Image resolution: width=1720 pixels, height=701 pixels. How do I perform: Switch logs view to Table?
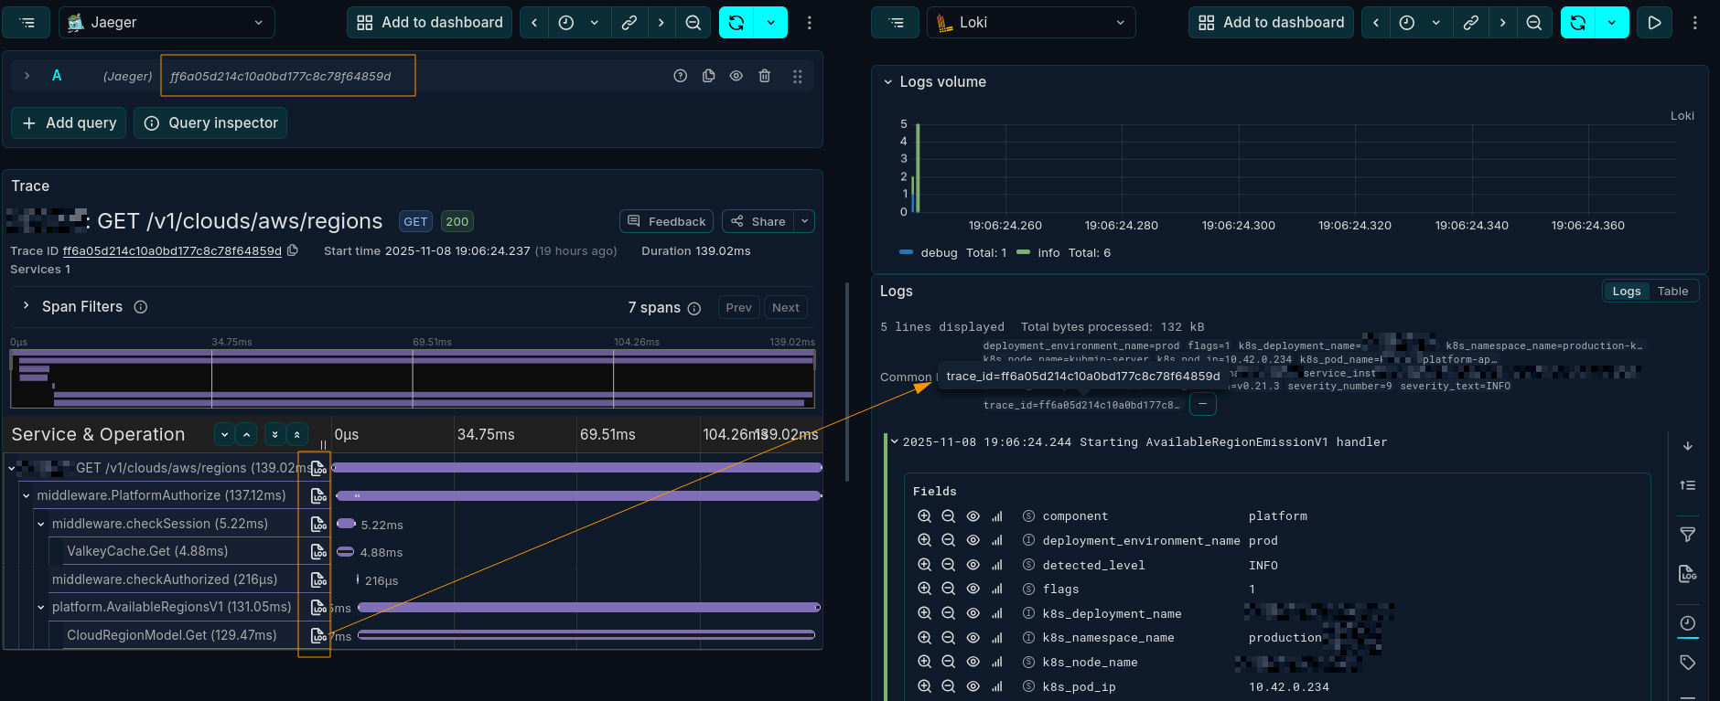tap(1672, 292)
